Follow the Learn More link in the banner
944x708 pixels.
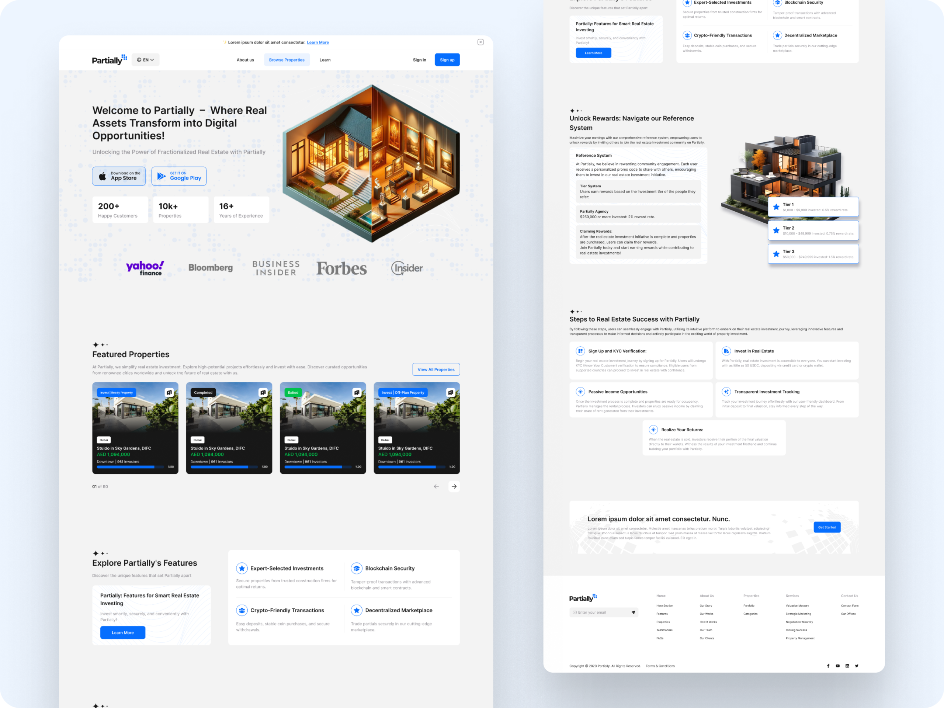click(318, 42)
